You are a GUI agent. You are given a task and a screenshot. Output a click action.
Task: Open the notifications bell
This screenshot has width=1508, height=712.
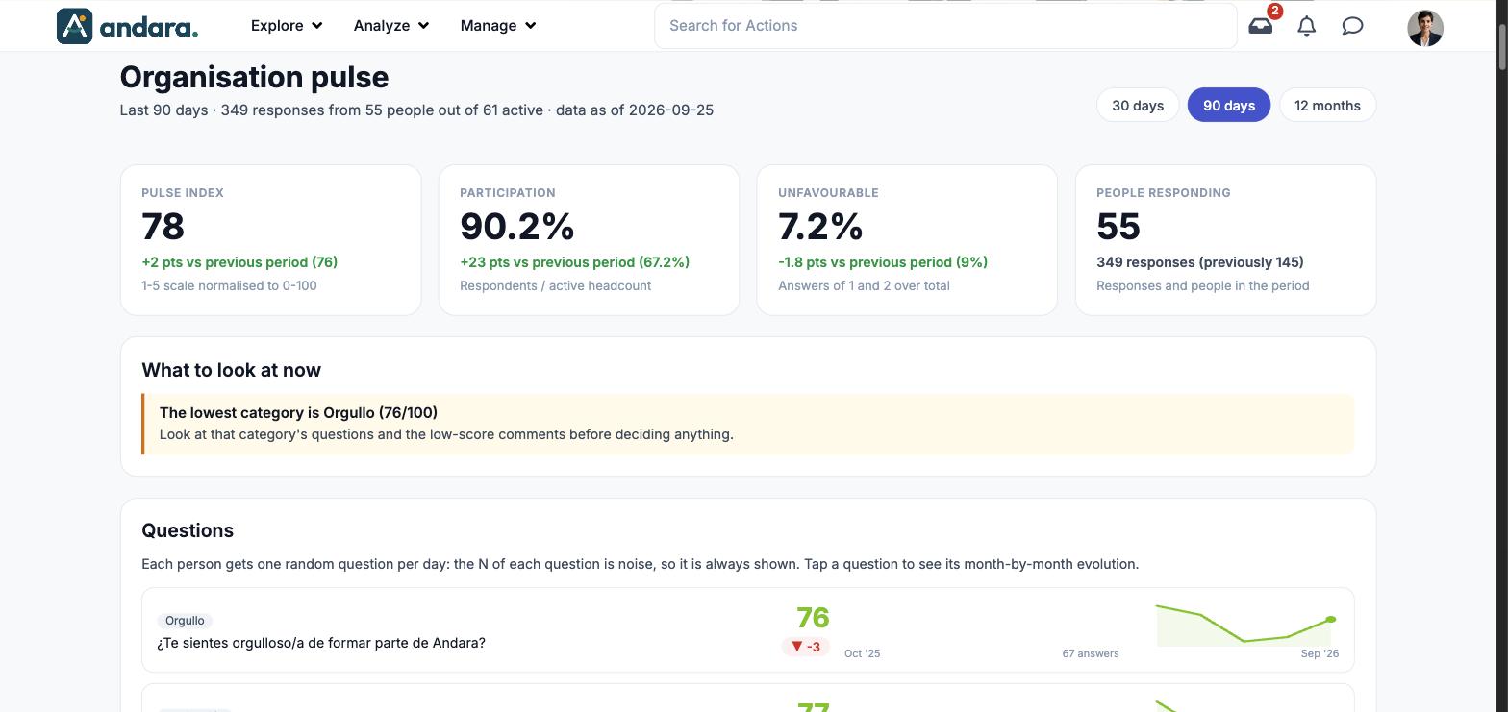pos(1306,26)
